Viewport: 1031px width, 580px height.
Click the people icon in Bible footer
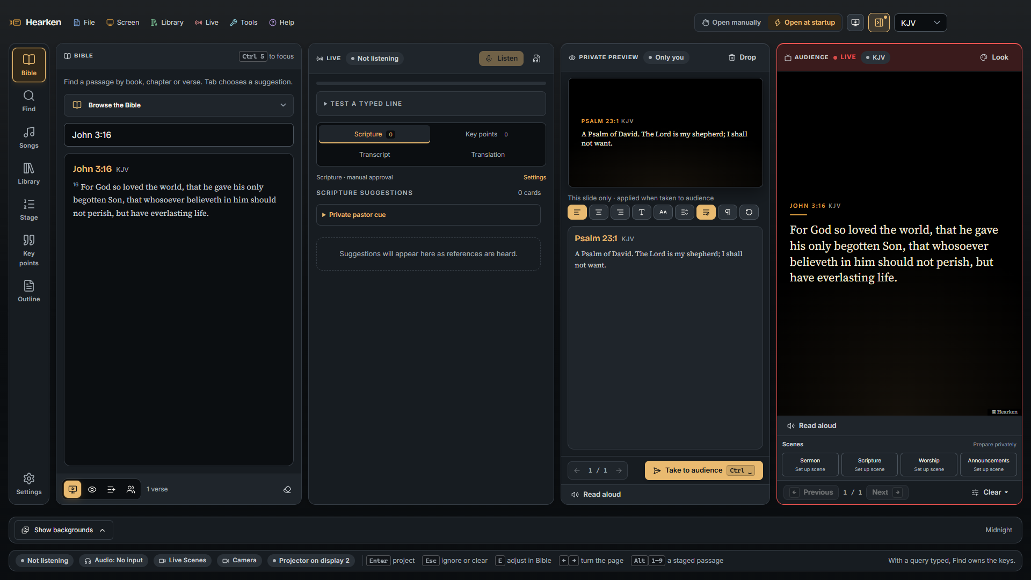[130, 489]
